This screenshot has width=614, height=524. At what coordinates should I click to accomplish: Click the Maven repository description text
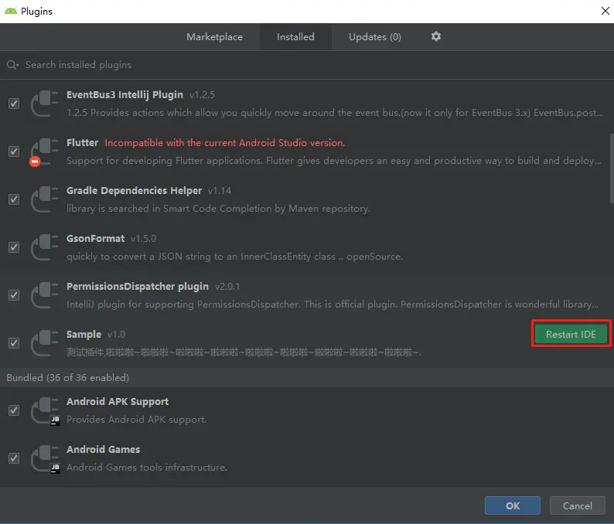(x=218, y=209)
